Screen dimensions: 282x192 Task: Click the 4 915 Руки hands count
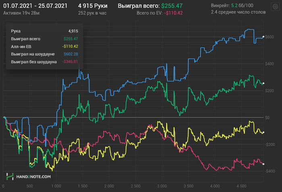[93, 6]
